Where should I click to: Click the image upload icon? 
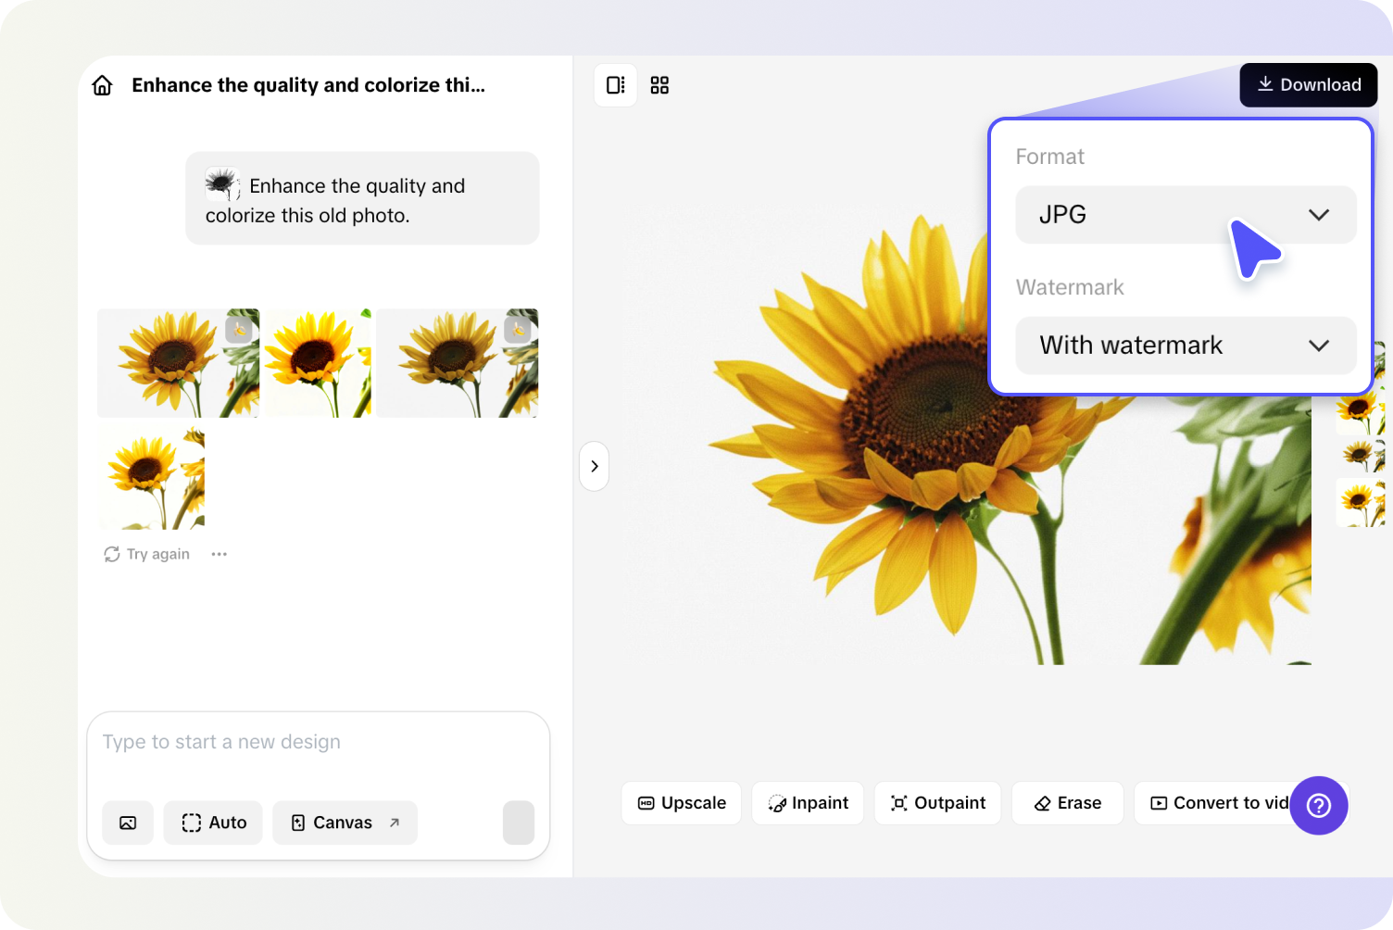pyautogui.click(x=128, y=823)
